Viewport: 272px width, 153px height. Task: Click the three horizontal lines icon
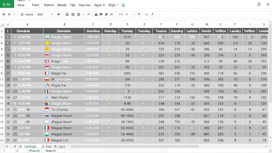[x=67, y=14]
